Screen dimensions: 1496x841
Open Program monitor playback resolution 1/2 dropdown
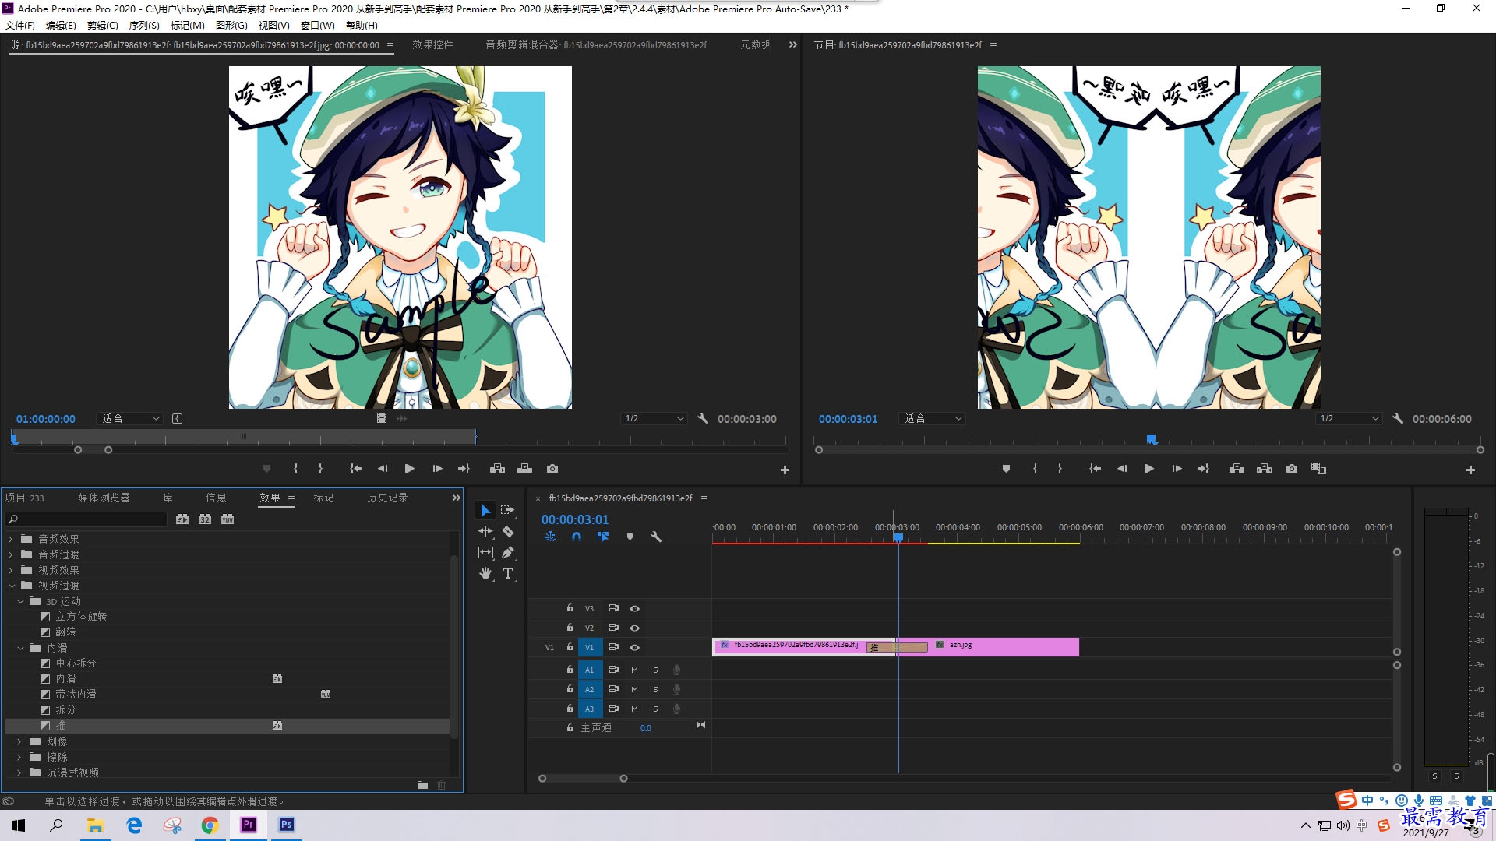(x=1350, y=419)
